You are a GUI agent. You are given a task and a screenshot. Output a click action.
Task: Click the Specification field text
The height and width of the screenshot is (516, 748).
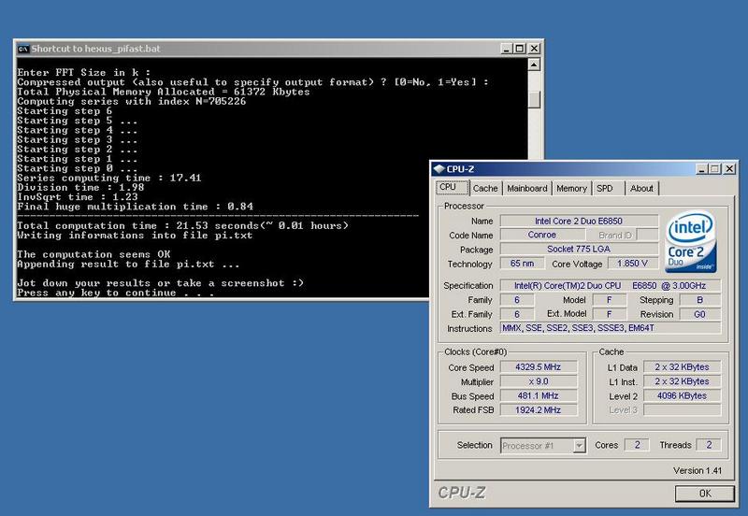pyautogui.click(x=611, y=285)
